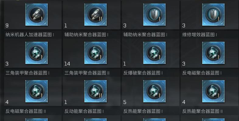This screenshot has width=239, height=121.
Task: Click the stack count 14
Action: point(67,64)
